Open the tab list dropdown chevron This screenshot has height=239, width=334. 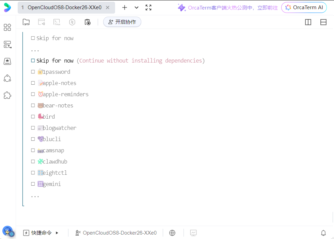(x=137, y=8)
